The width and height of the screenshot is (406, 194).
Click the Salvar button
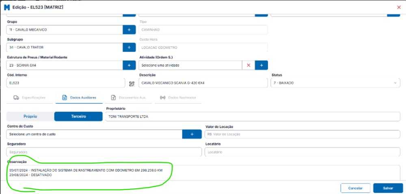pos(388,188)
